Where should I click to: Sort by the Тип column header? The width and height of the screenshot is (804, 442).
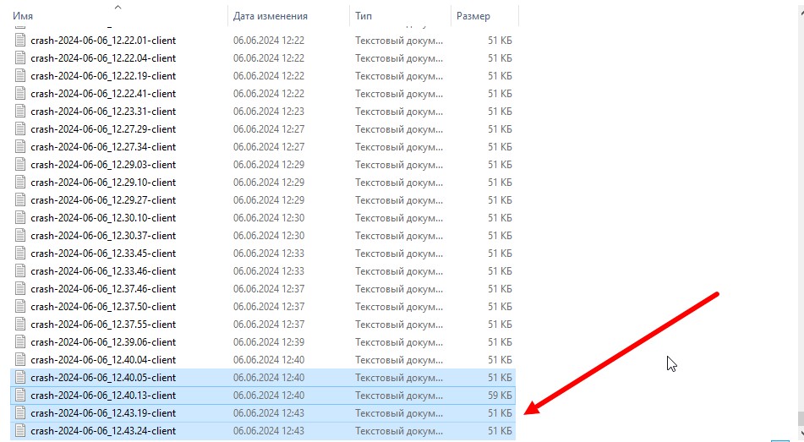365,16
